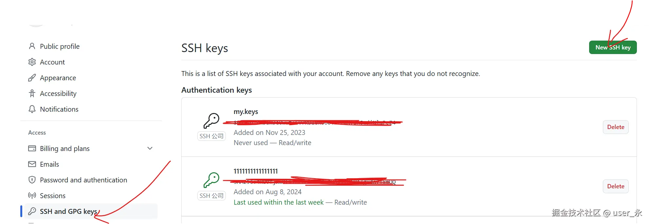Click the Notifications bell icon
Viewport: 649px width, 224px height.
[32, 109]
